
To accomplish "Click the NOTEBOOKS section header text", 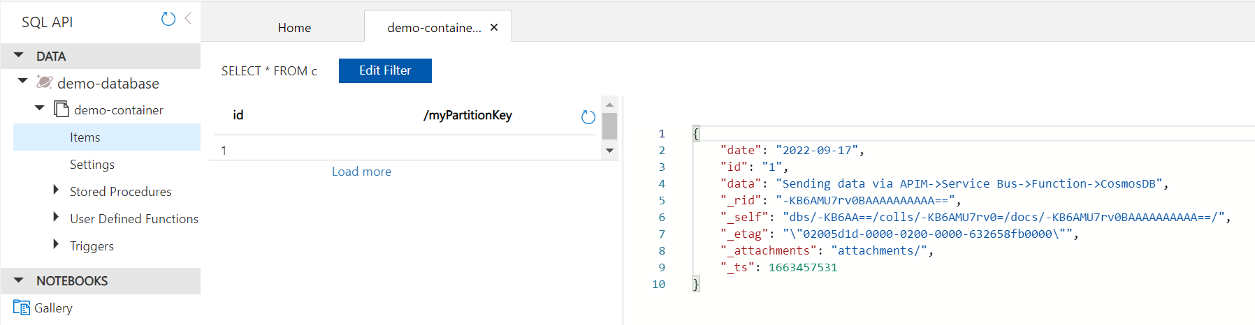I will tap(72, 281).
